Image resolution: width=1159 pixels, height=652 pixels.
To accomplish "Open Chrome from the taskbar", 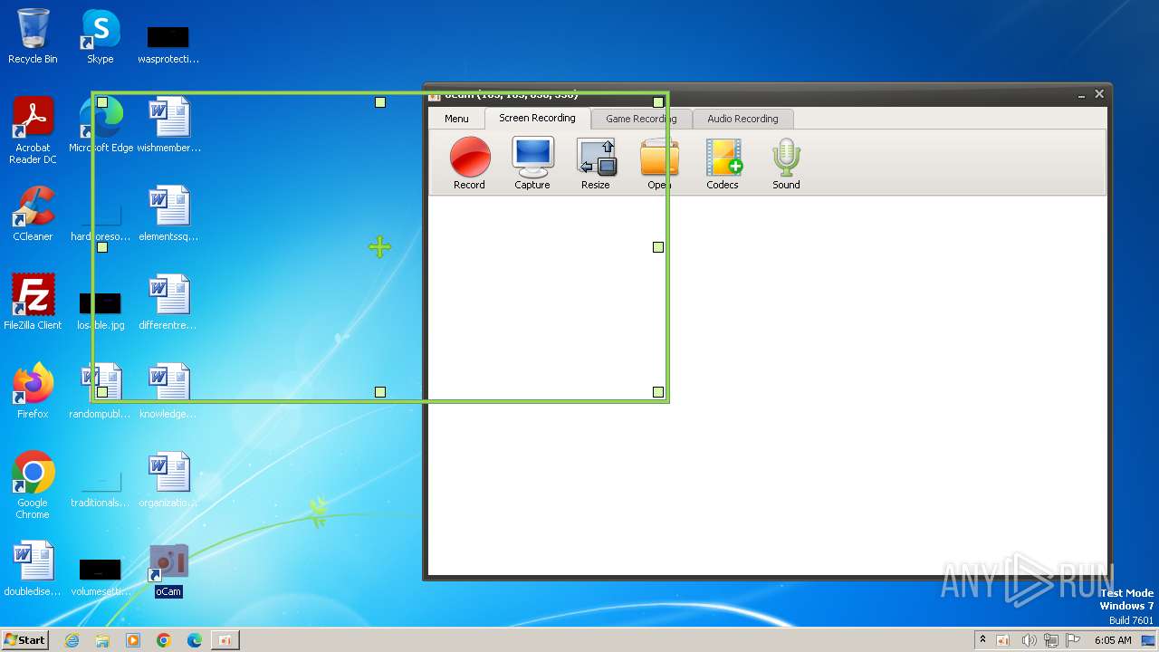I will 164,640.
